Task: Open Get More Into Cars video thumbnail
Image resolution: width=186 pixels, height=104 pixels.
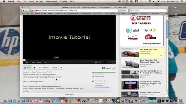Action: coord(130,53)
